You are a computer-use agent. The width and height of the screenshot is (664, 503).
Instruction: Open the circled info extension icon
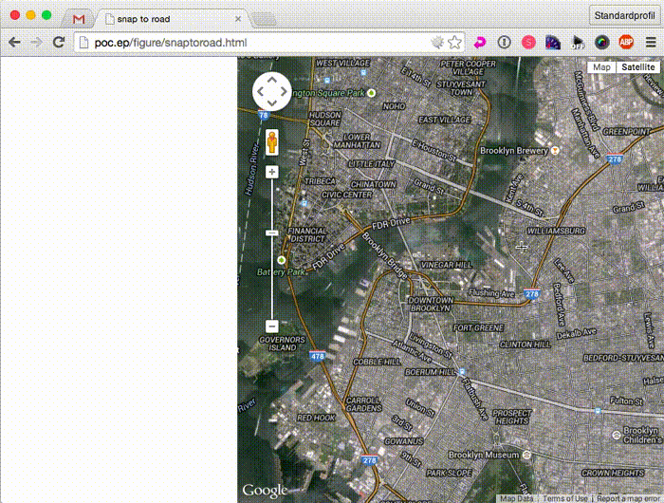point(504,42)
